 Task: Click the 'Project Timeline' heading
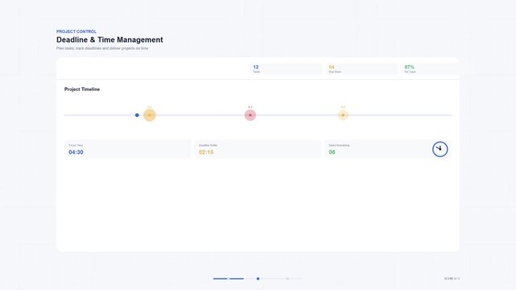coord(82,89)
